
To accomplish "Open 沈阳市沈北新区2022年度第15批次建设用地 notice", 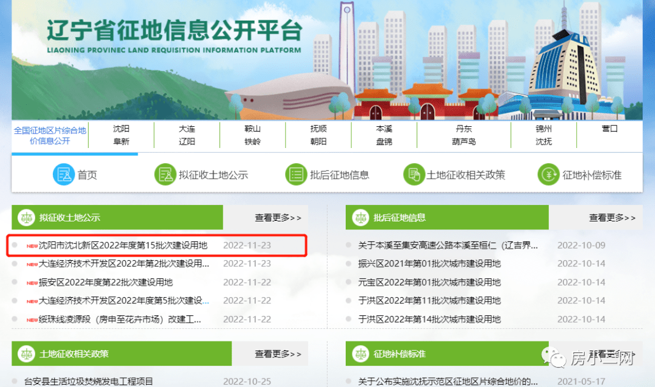I will point(123,246).
